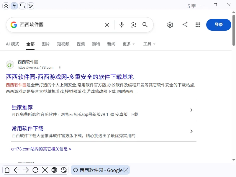The width and height of the screenshot is (236, 177).
Task: Switch to 图片 tab
Action: click(x=46, y=44)
